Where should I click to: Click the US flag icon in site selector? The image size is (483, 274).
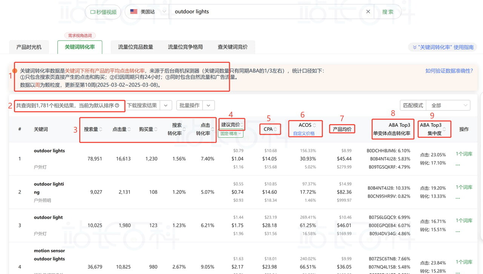click(134, 12)
